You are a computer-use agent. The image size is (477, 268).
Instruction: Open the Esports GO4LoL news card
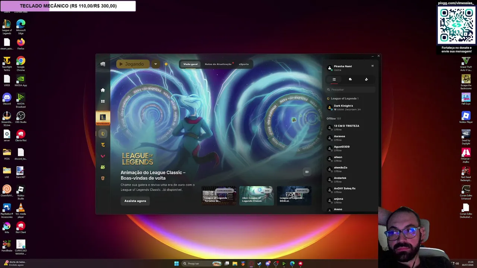pyautogui.click(x=294, y=196)
